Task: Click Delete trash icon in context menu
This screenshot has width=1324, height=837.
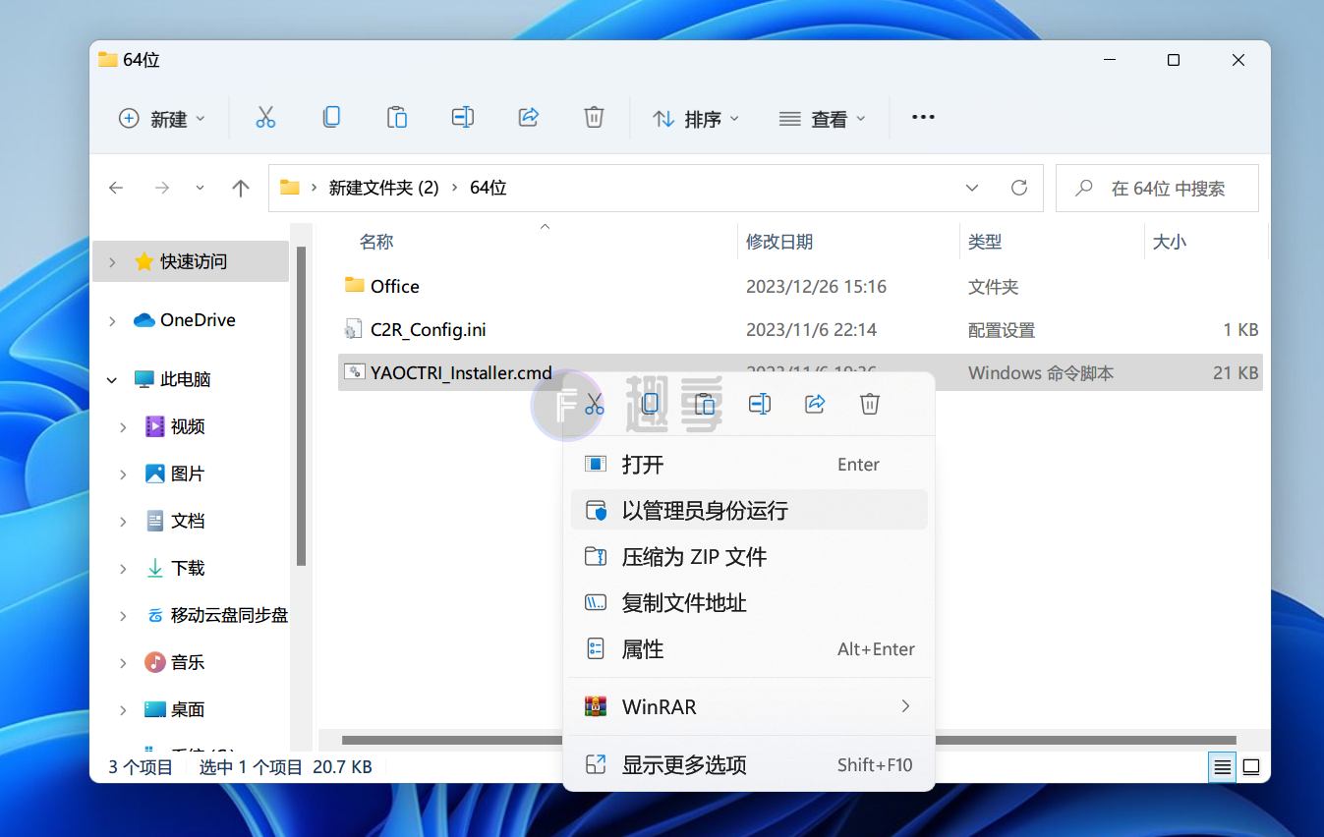Action: [869, 404]
